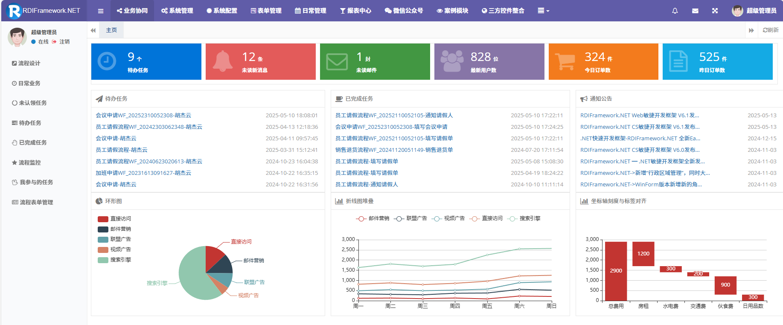
Task: Toggle 邮件营销 series in line chart legend
Action: coord(373,218)
